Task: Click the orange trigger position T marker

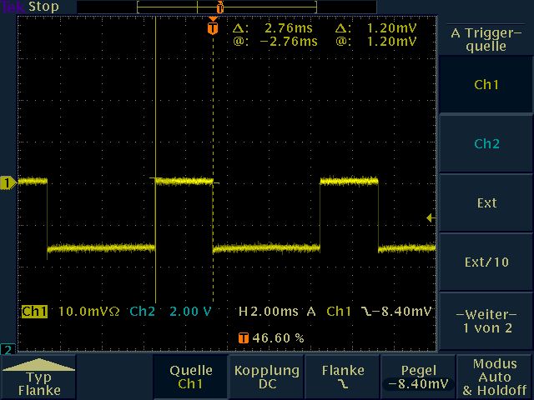Action: click(x=212, y=28)
